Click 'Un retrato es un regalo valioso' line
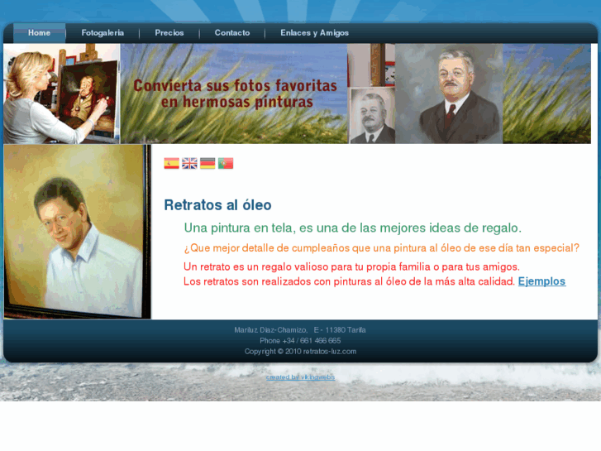 coord(351,266)
